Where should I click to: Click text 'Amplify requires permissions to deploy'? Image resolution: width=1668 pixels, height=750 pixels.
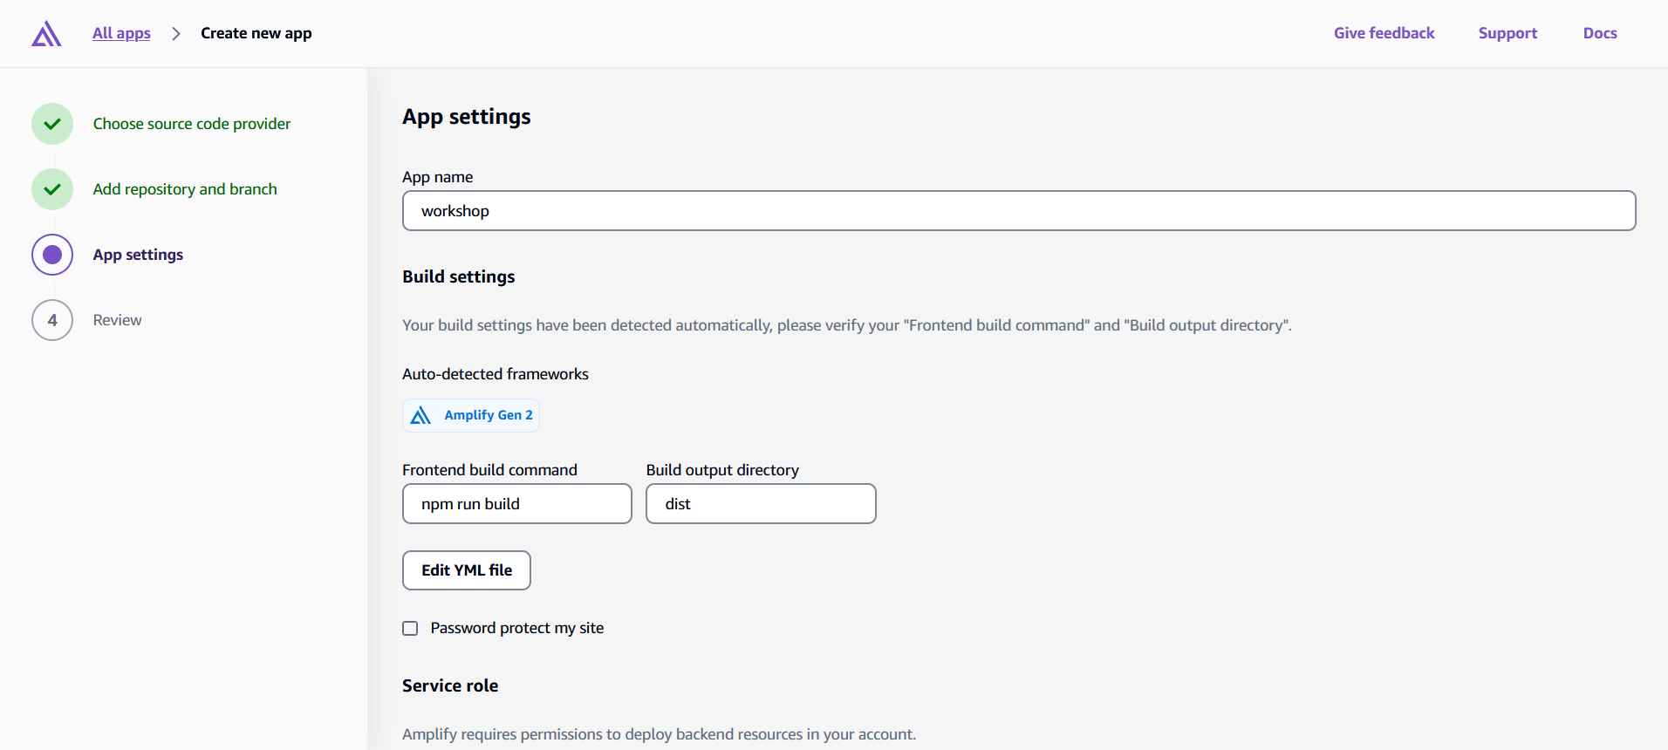click(660, 734)
